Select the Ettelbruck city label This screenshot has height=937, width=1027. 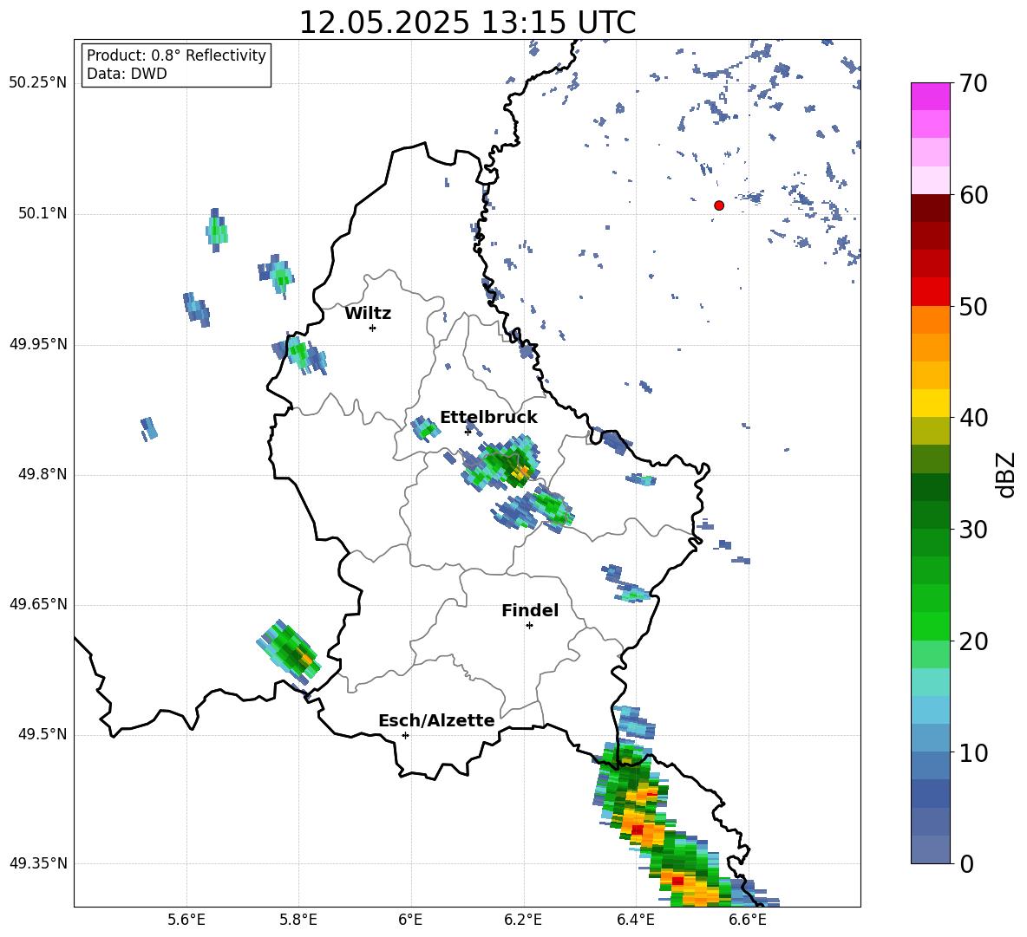(488, 418)
